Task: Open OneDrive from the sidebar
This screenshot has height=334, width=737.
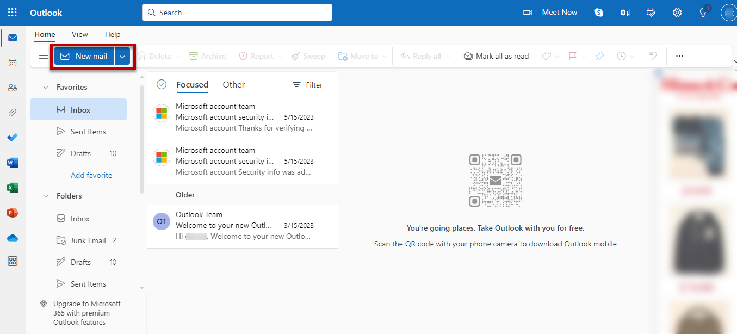Action: pyautogui.click(x=12, y=237)
